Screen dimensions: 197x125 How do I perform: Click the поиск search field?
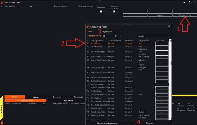(153, 36)
